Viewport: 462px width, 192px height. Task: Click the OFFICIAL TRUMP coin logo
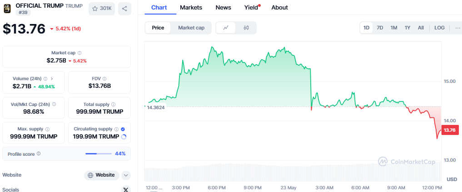7,9
